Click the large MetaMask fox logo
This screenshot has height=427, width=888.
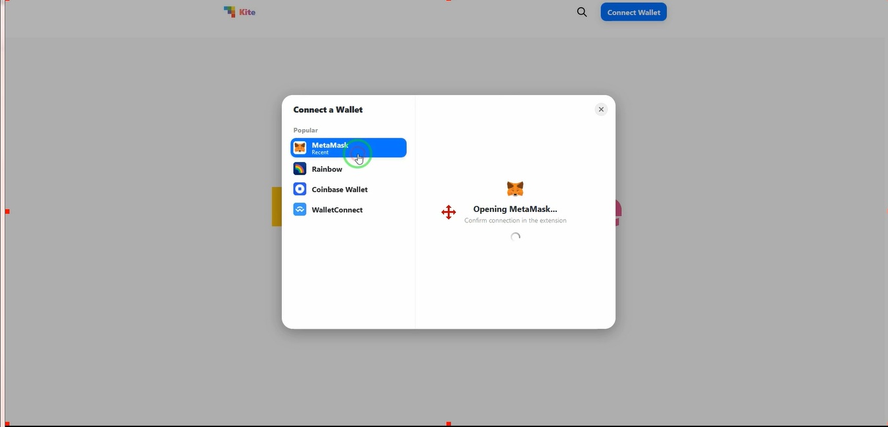516,189
